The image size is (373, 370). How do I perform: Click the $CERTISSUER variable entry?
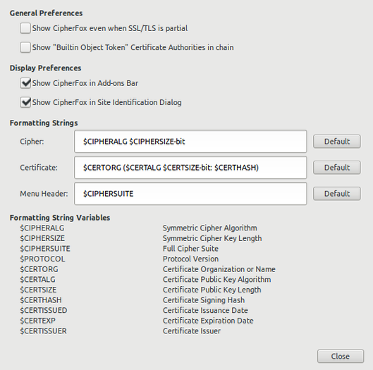pyautogui.click(x=43, y=331)
